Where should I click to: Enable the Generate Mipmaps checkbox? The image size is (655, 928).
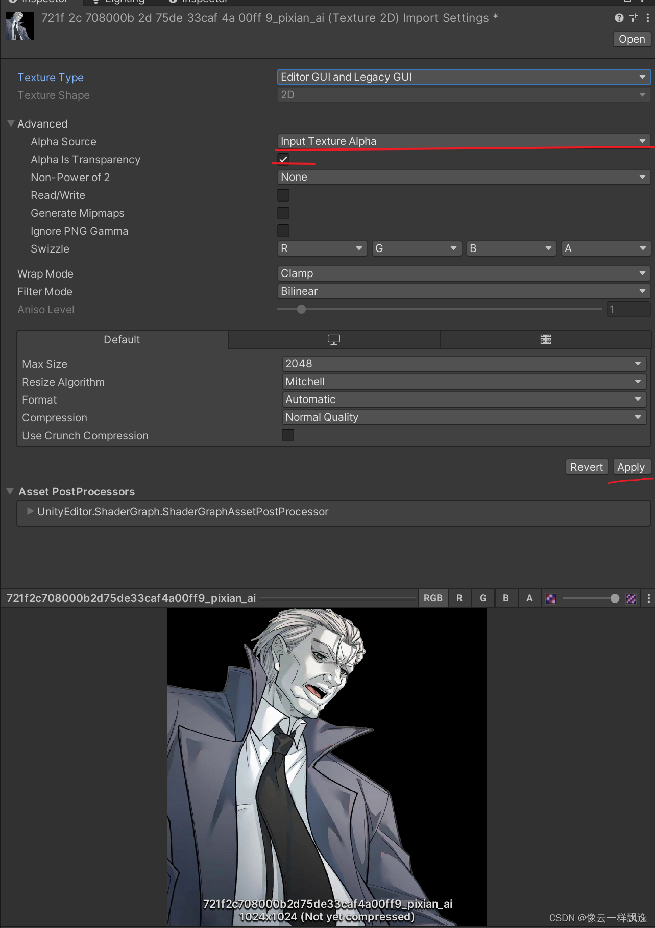coord(283,213)
